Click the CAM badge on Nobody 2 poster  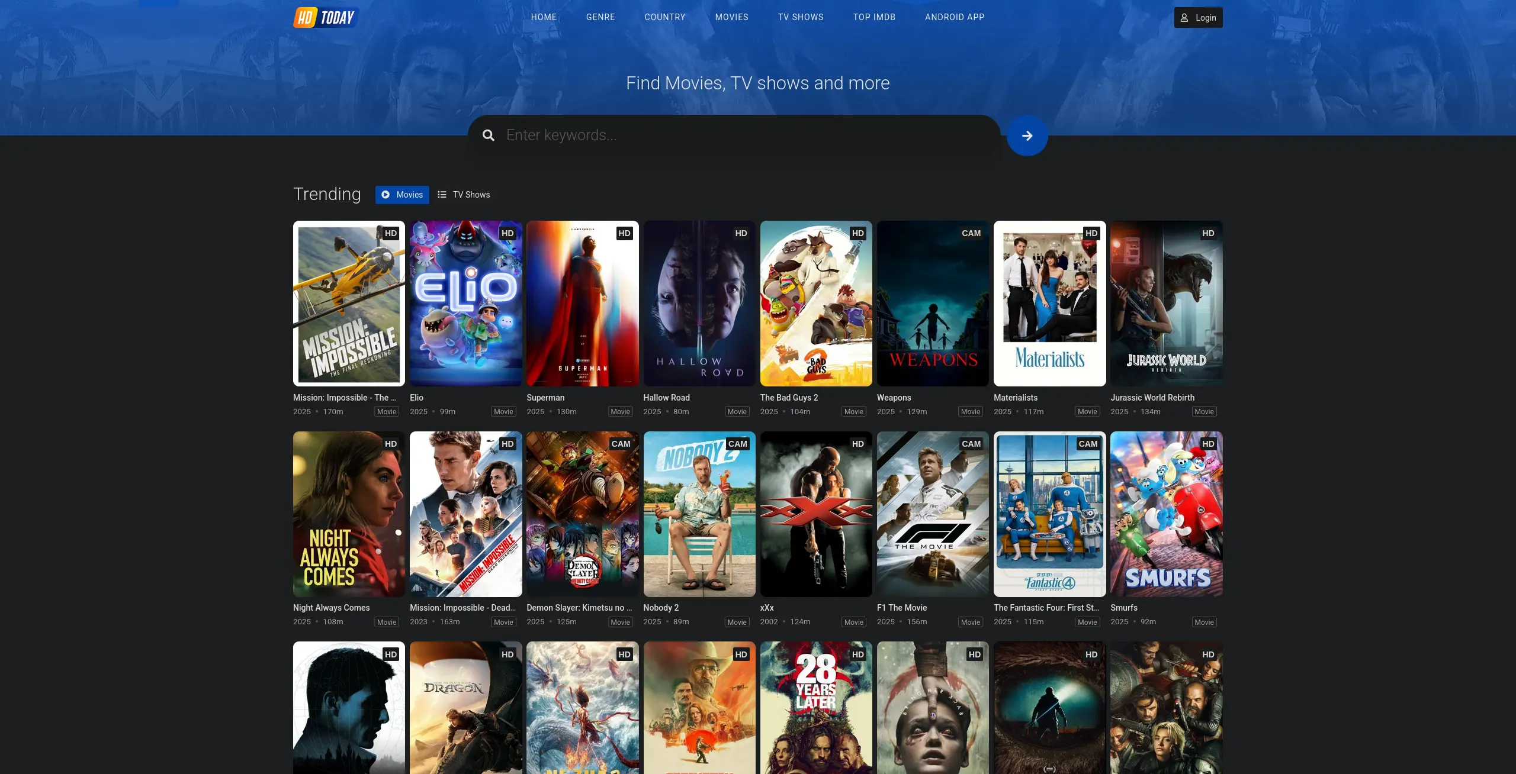(738, 444)
